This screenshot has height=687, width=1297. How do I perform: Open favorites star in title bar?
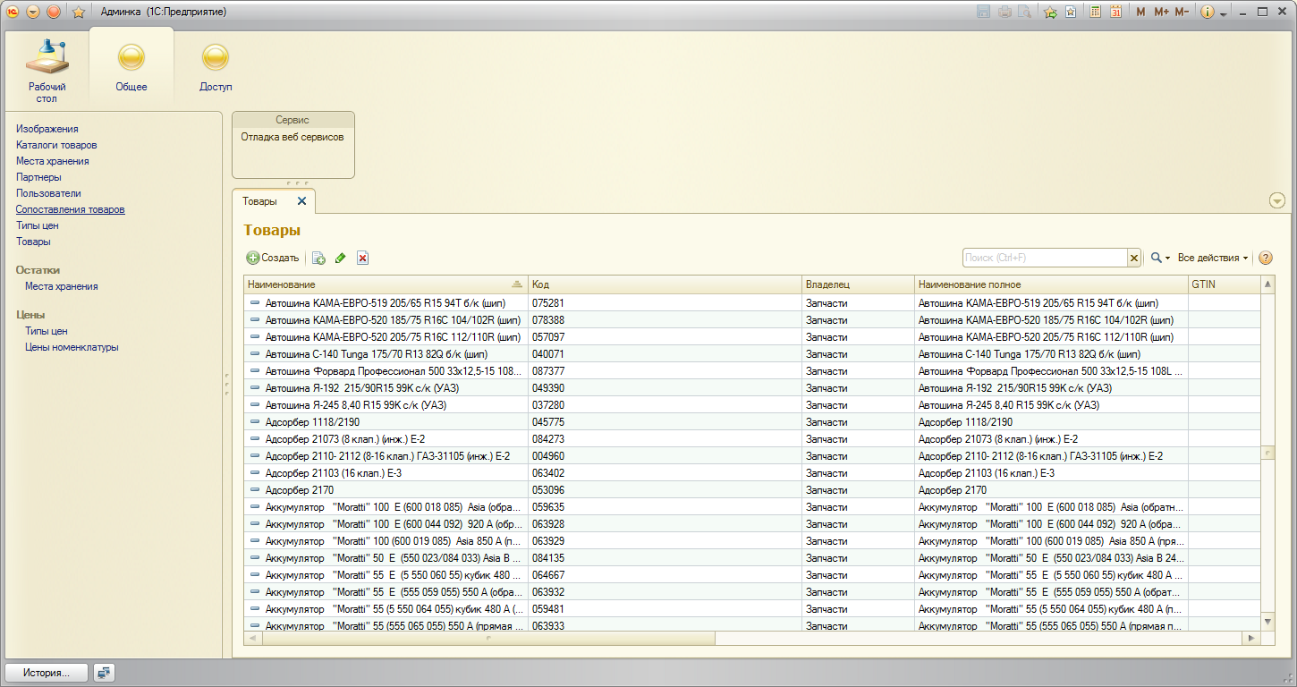(x=78, y=12)
